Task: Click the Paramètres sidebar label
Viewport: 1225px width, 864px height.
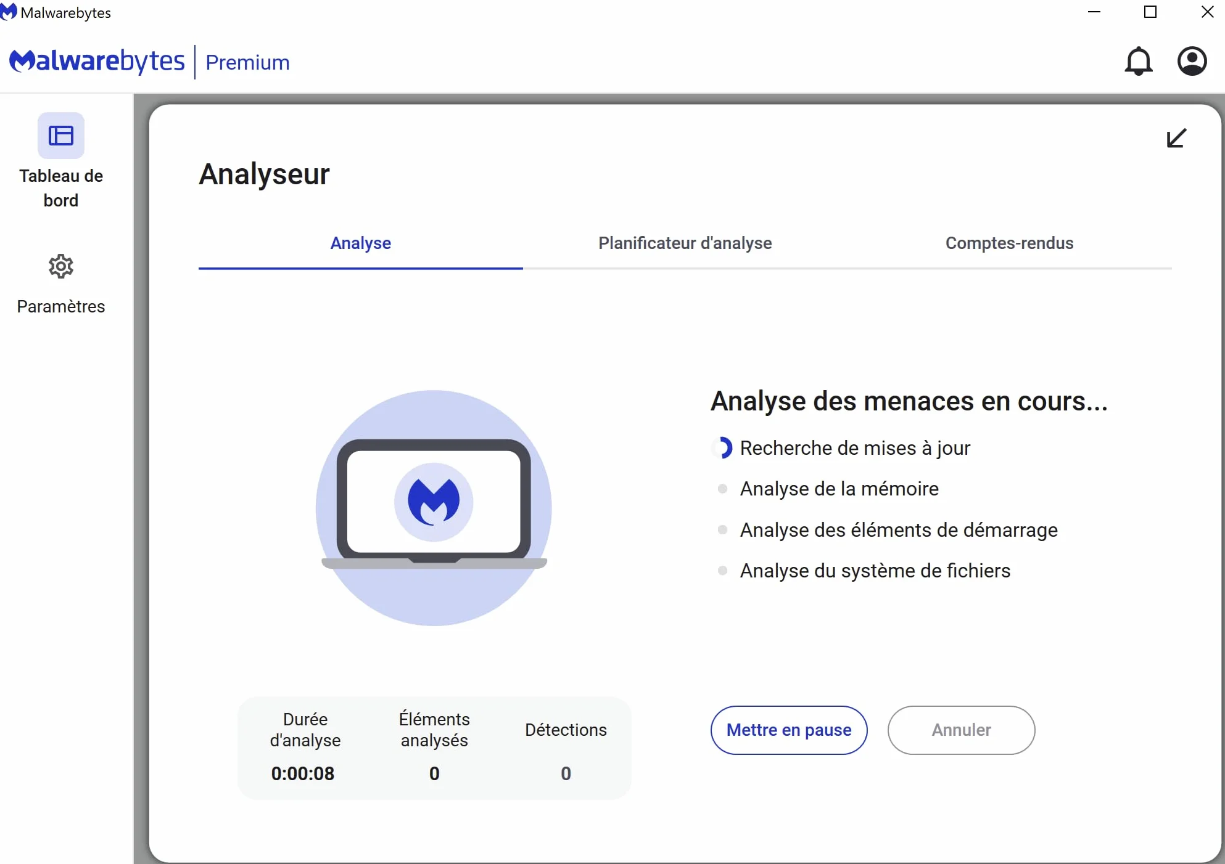Action: coord(61,306)
